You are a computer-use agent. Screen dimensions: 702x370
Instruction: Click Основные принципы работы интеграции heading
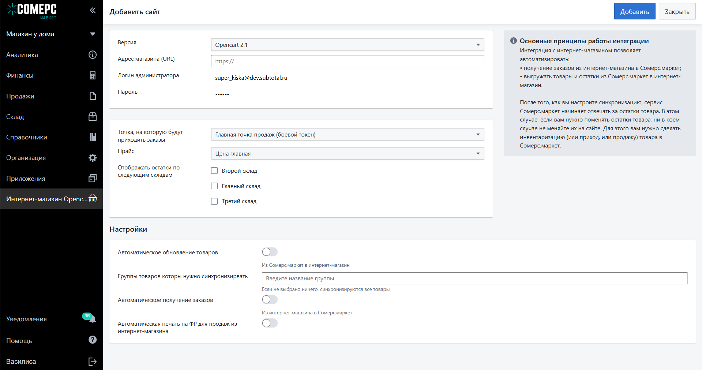584,41
